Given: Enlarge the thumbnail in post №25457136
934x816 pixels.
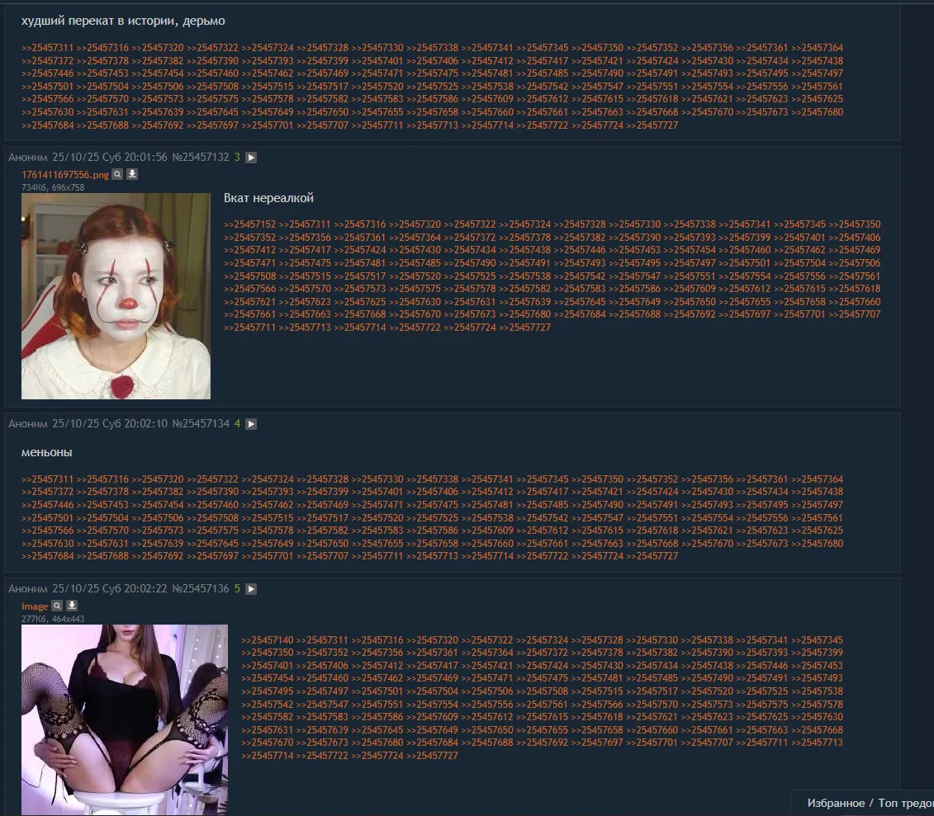Looking at the screenshot, I should (125, 719).
